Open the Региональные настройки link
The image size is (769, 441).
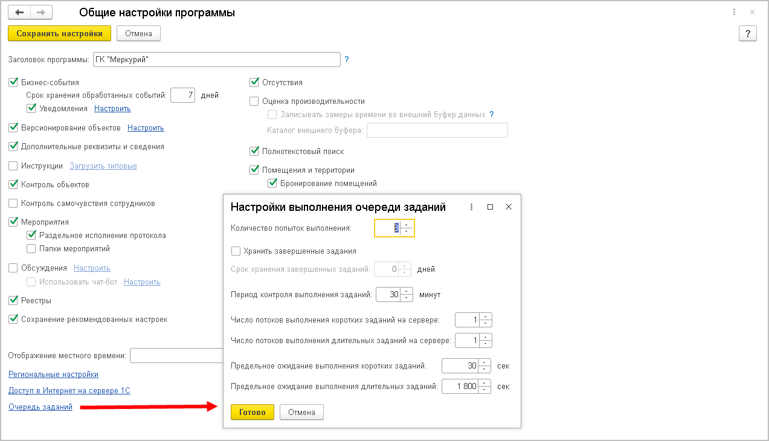[53, 375]
